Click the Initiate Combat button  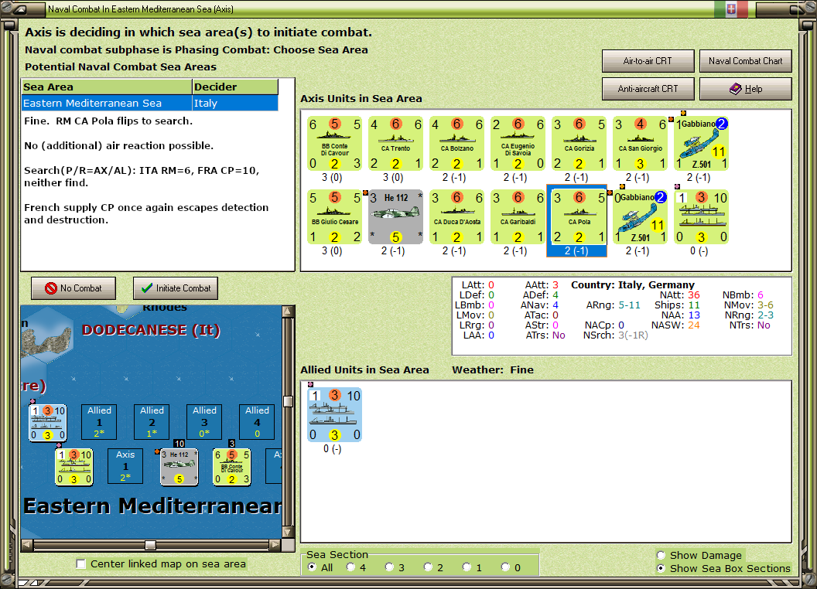(x=176, y=288)
